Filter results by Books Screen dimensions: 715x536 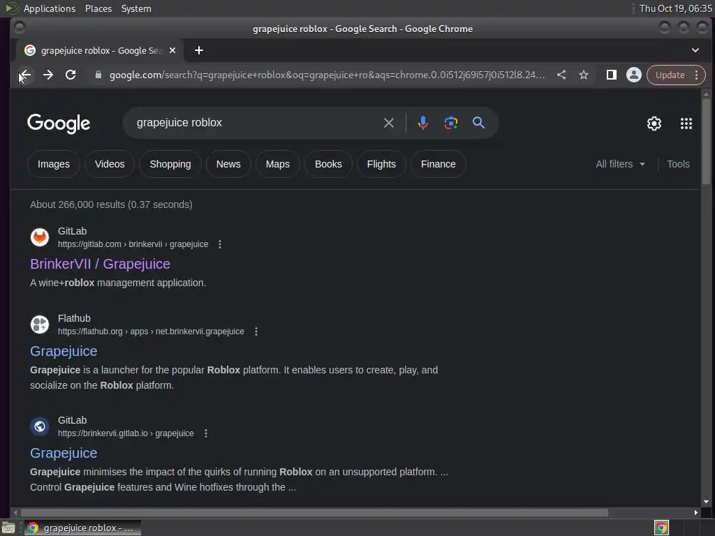pos(328,164)
